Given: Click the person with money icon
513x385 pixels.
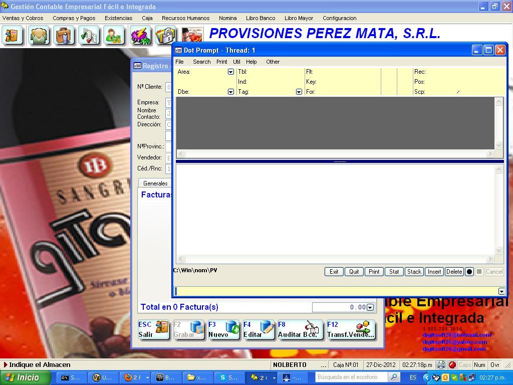Looking at the screenshot, I should pos(115,36).
